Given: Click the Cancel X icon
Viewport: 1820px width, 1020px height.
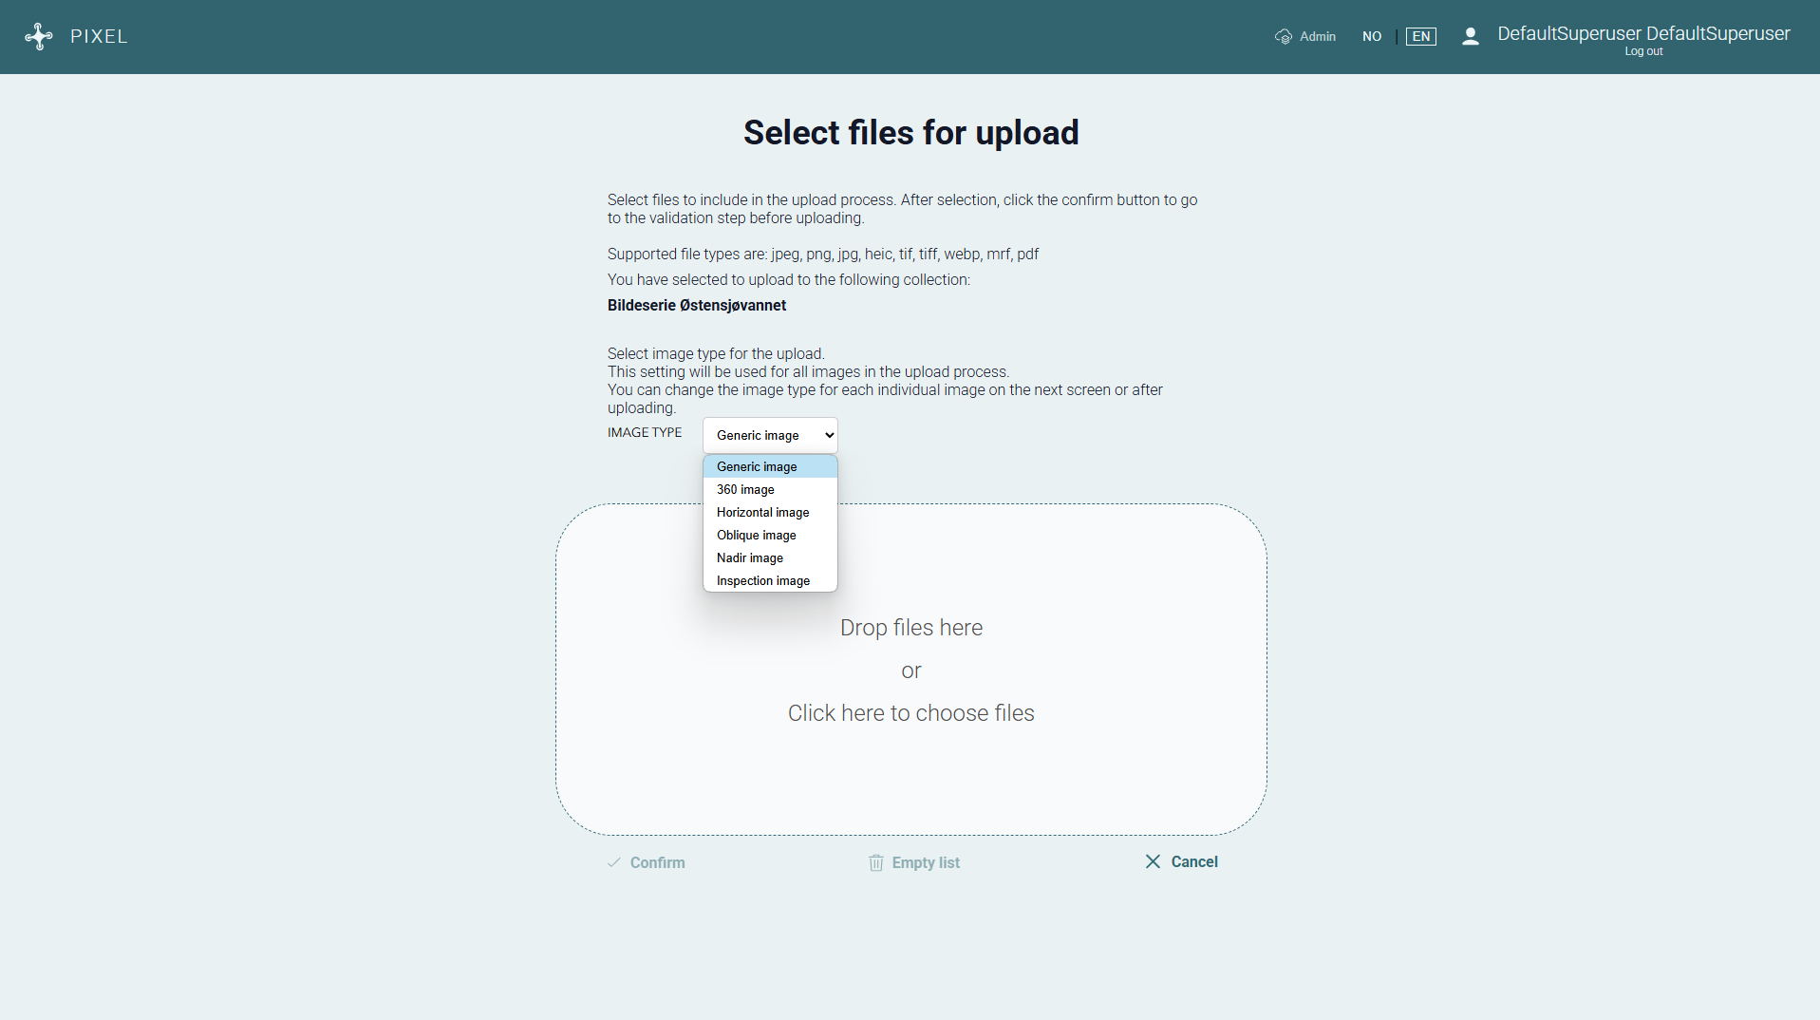Looking at the screenshot, I should pyautogui.click(x=1153, y=861).
